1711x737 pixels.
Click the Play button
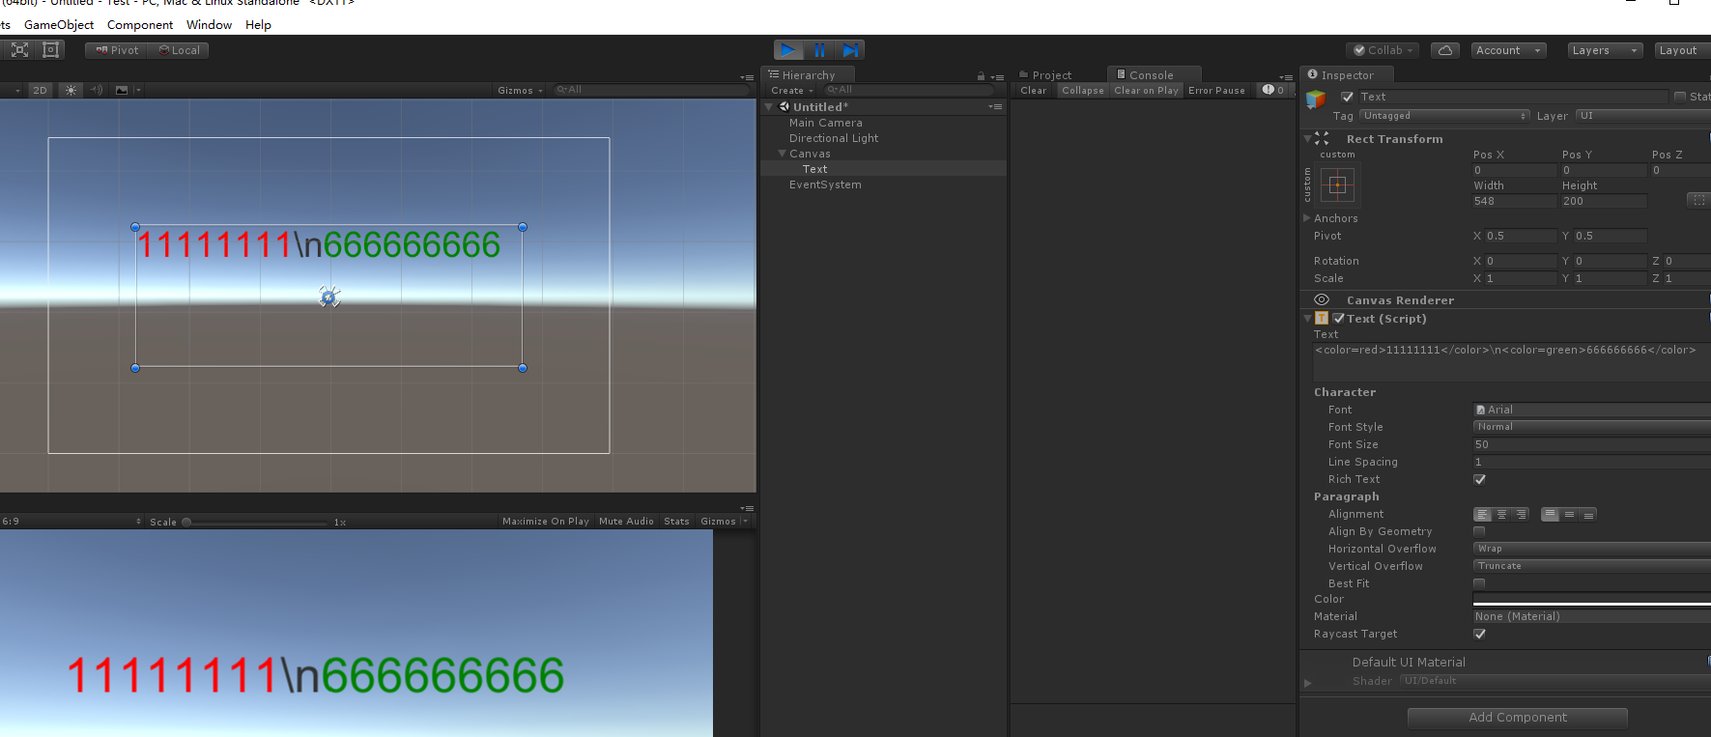pos(787,50)
